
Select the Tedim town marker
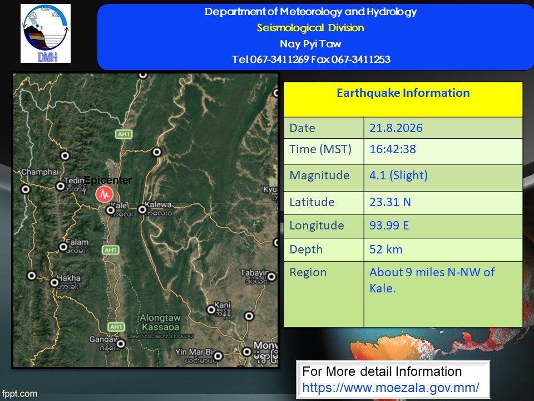point(61,186)
